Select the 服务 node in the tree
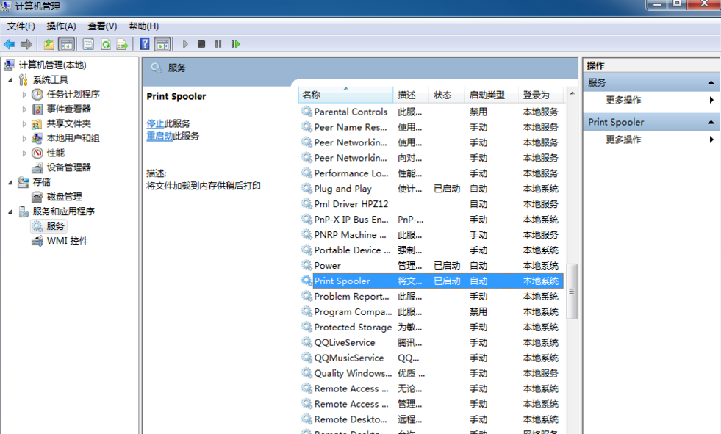This screenshot has height=434, width=721. coord(55,226)
